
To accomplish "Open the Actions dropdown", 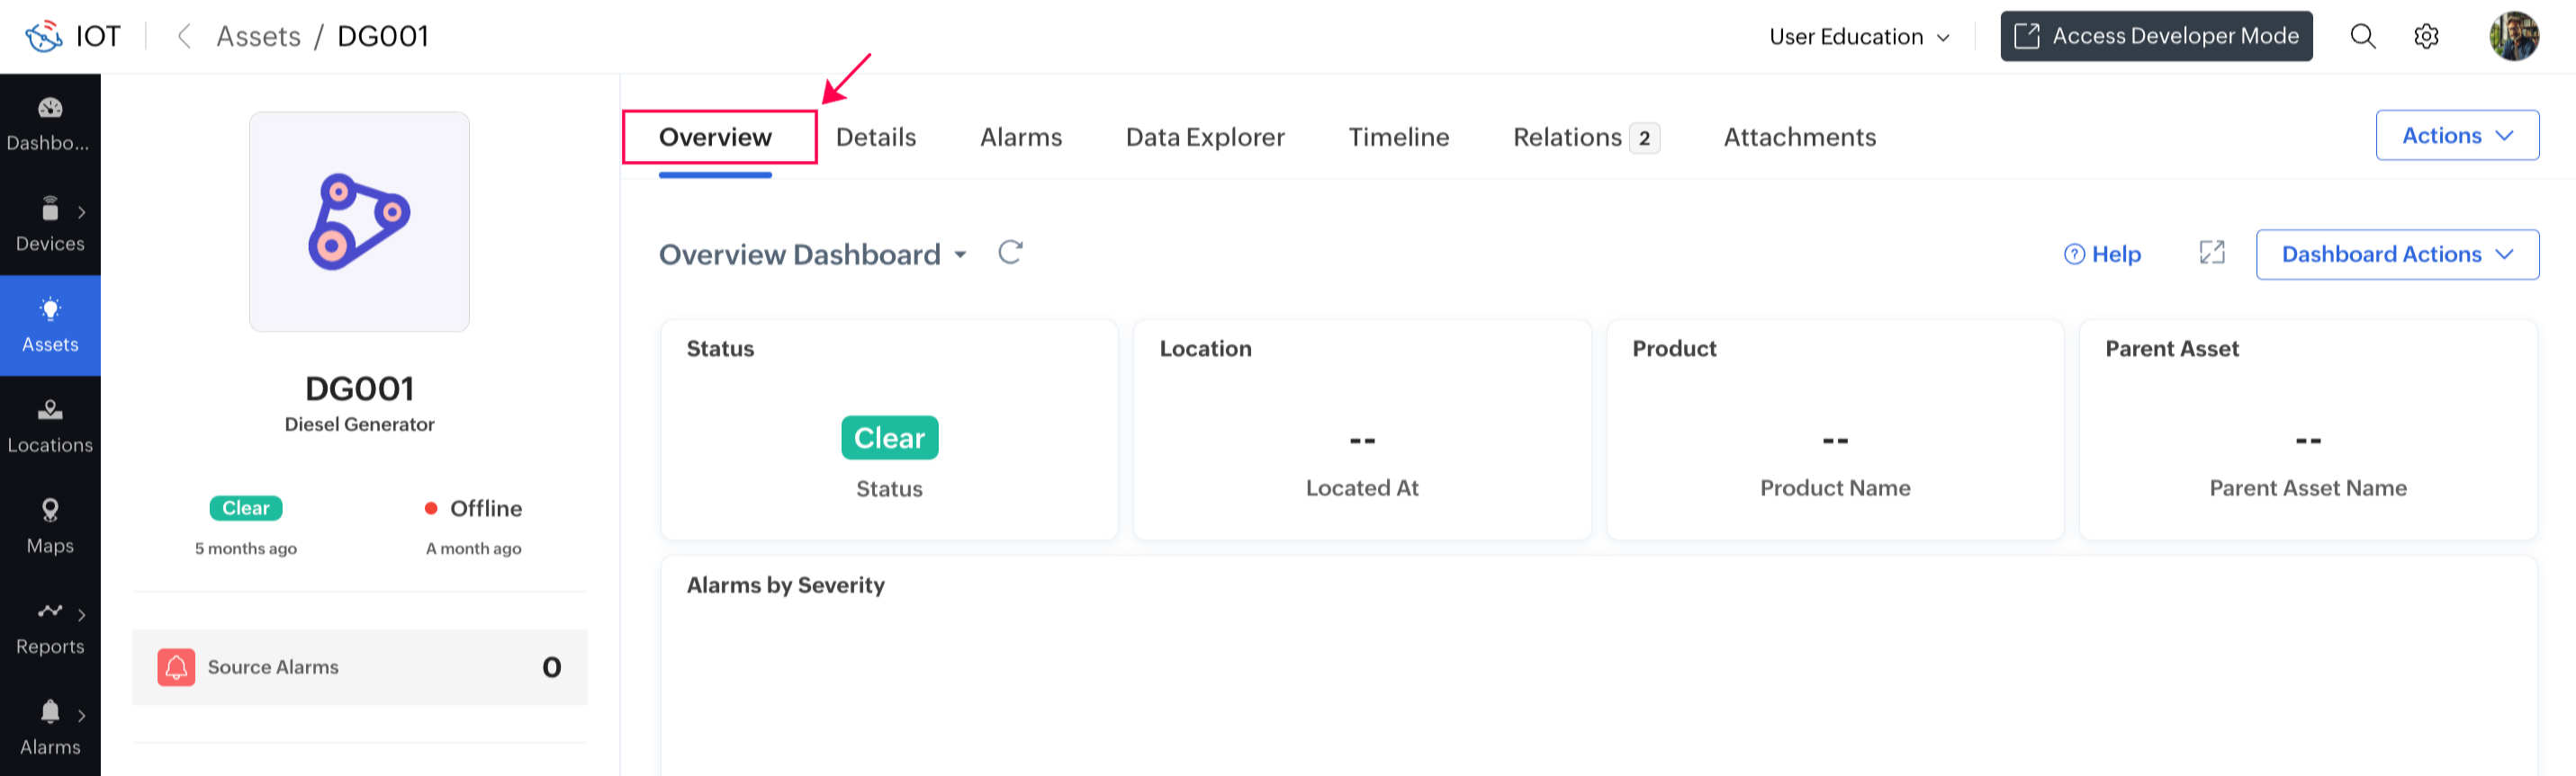I will (x=2456, y=136).
